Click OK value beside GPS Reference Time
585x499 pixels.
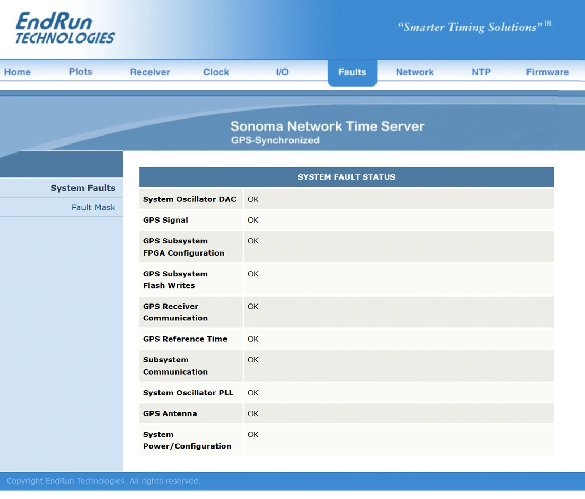click(253, 339)
